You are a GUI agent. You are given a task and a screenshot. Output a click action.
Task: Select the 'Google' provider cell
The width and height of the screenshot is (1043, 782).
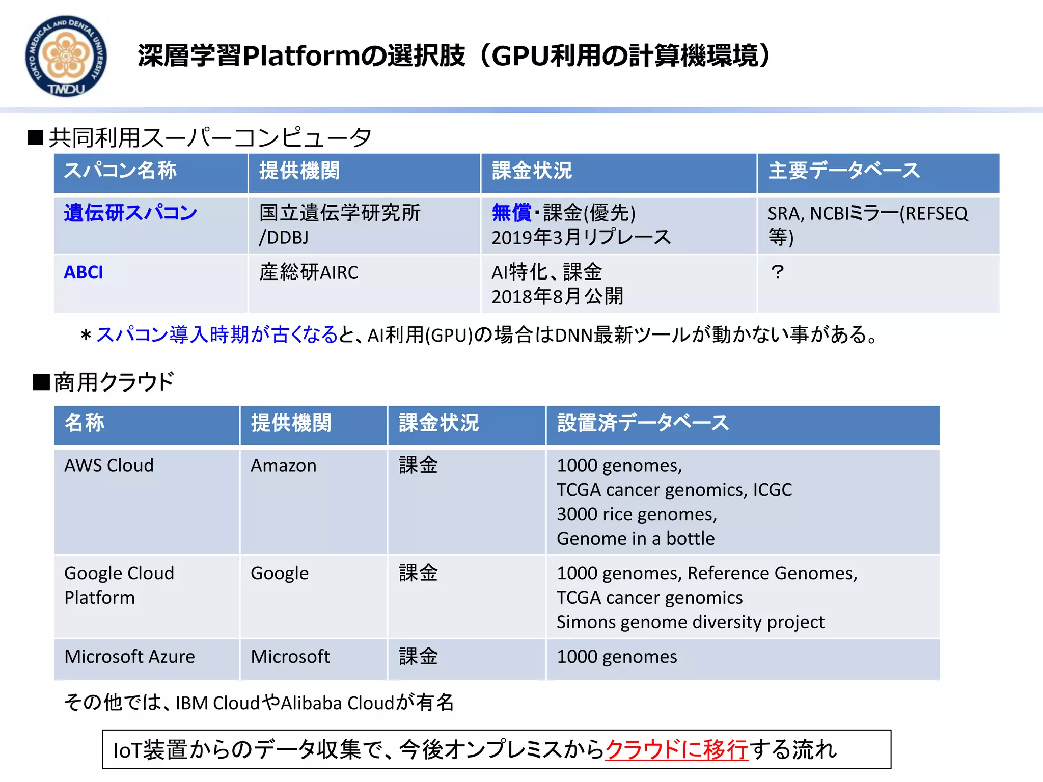(314, 597)
